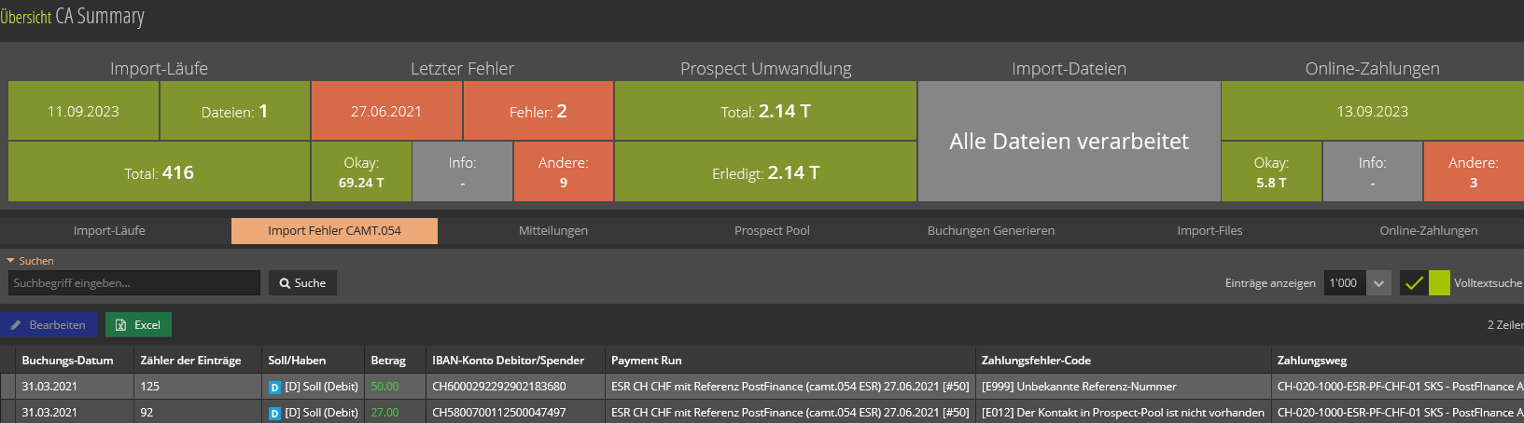Click into the Suchbegriff eingeben search field
1524x423 pixels.
[133, 283]
